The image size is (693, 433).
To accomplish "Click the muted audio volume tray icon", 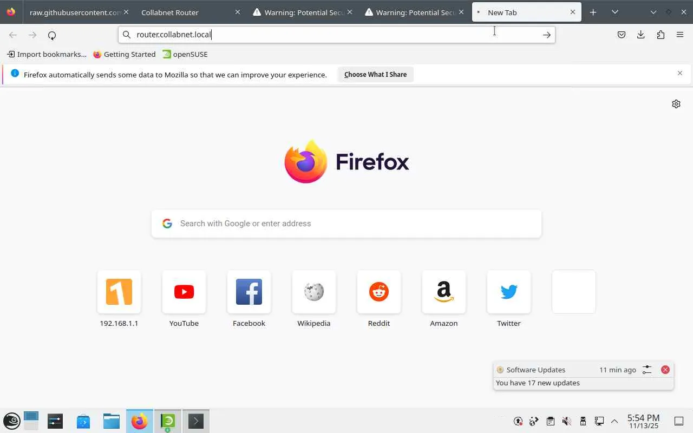I will point(567,421).
